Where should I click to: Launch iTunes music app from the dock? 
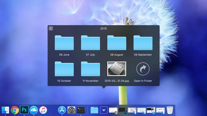pos(43,110)
